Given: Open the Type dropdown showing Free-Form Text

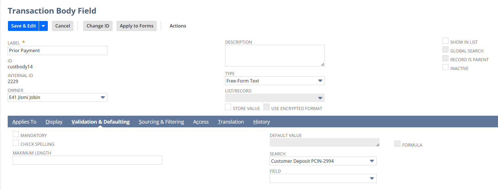Looking at the screenshot, I should [x=320, y=81].
